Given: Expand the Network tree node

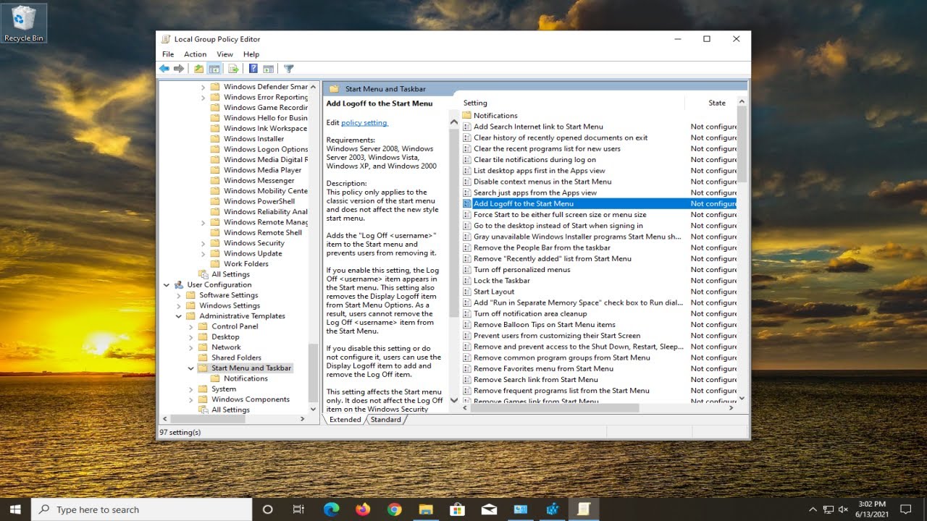Looking at the screenshot, I should point(192,347).
